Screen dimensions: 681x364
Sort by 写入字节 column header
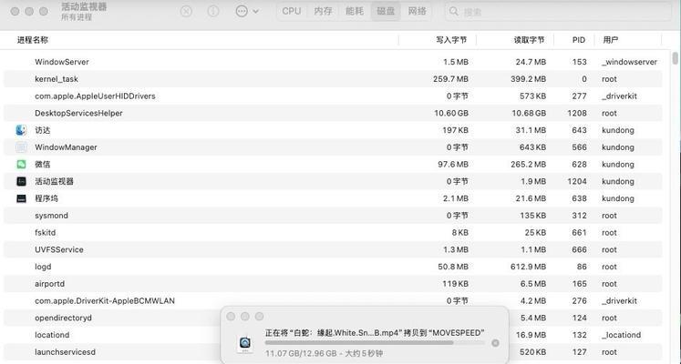(451, 40)
